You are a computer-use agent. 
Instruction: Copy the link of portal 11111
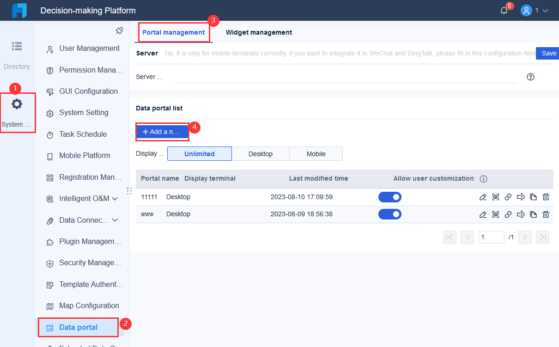[x=508, y=197]
